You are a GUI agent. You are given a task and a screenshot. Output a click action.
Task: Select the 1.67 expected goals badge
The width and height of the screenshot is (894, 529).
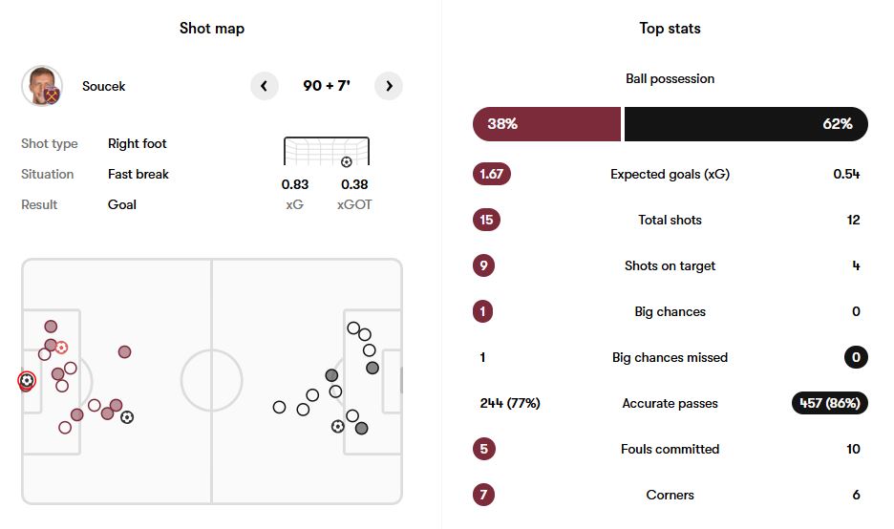(492, 174)
